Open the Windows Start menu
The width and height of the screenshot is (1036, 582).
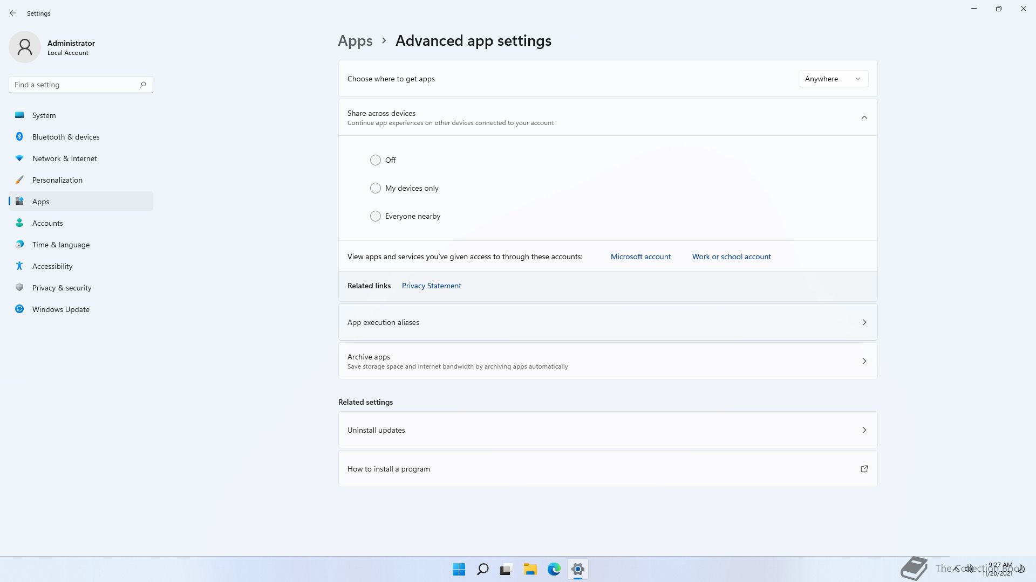459,569
